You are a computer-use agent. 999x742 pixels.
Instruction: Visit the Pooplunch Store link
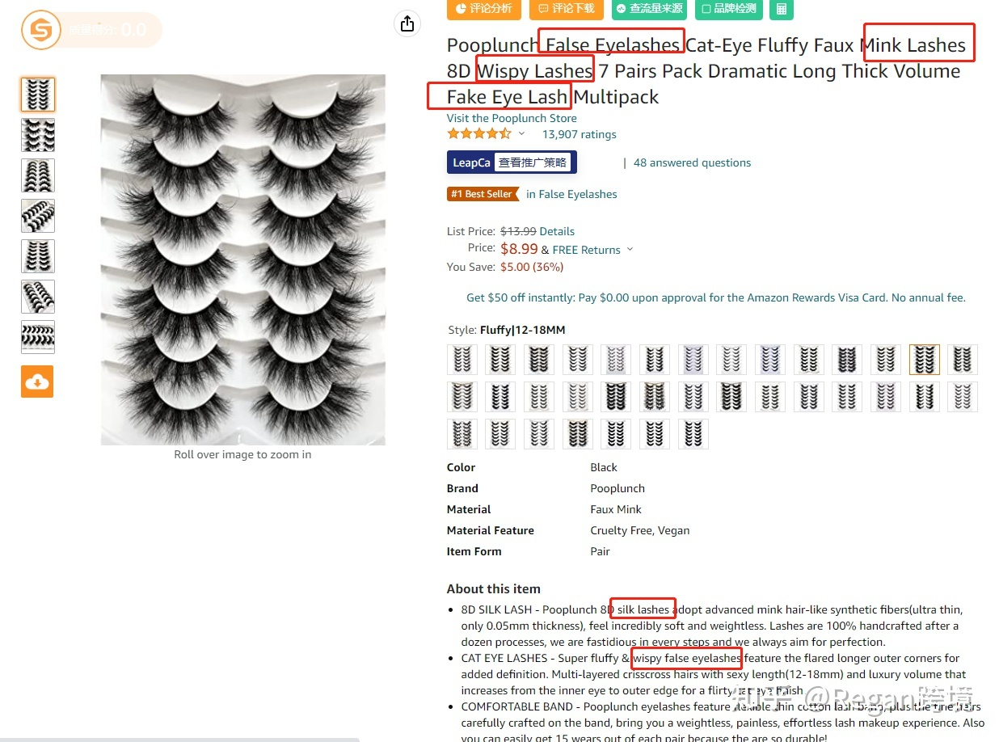pyautogui.click(x=512, y=118)
